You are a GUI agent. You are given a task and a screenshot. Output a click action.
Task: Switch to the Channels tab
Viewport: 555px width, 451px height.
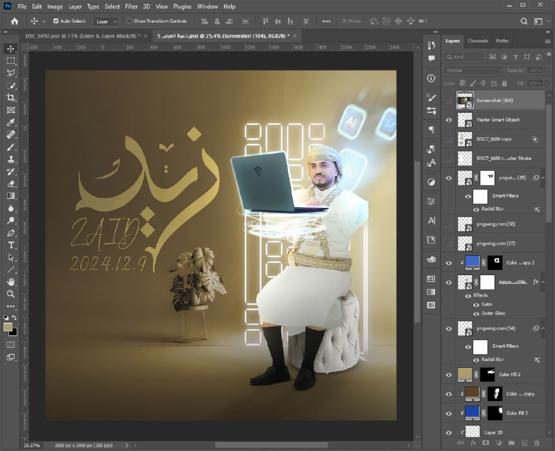pyautogui.click(x=477, y=41)
